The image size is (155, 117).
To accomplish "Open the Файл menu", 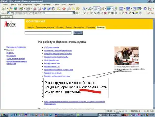I will click(x=5, y=5).
